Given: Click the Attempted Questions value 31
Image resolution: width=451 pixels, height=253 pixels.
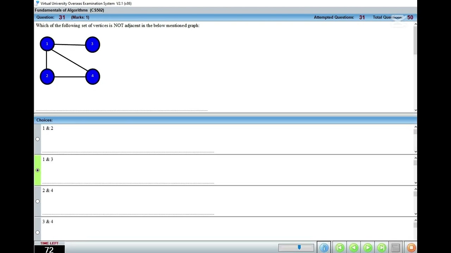Looking at the screenshot, I should click(x=362, y=17).
